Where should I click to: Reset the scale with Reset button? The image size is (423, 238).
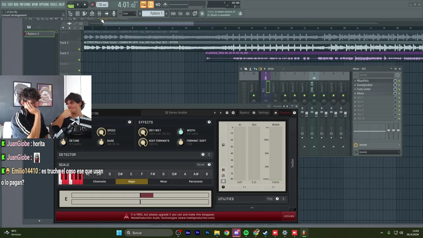point(201,164)
